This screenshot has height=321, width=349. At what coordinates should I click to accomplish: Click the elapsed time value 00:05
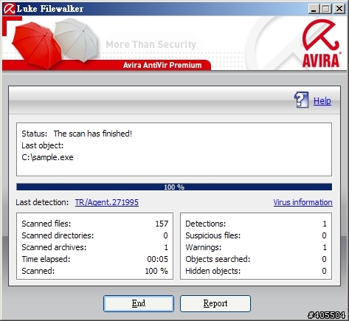tap(158, 259)
